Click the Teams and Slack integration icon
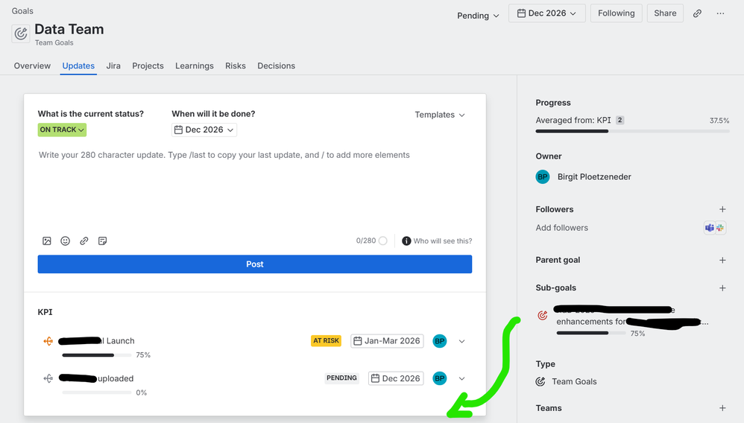The image size is (744, 423). 715,228
